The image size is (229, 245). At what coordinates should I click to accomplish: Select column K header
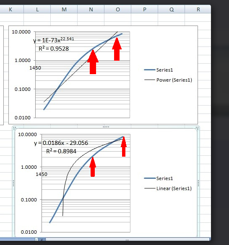tap(10, 9)
